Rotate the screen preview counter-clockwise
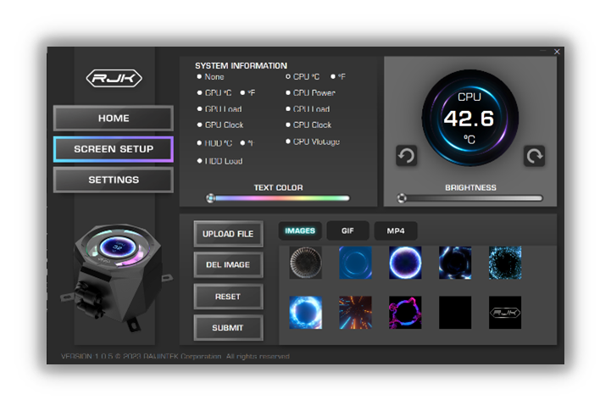Screen dimensions: 611x411 (x=406, y=156)
